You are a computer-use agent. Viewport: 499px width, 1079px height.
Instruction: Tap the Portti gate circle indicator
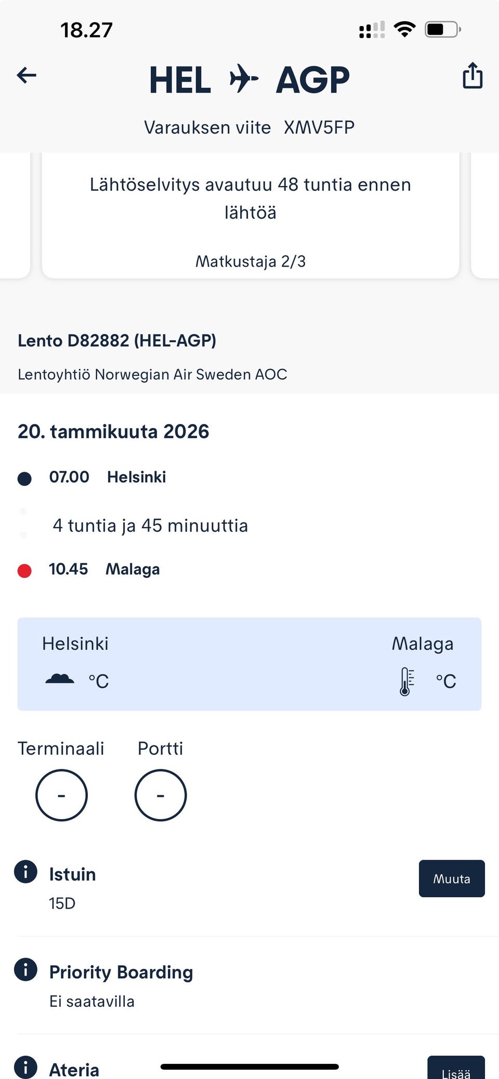point(160,795)
